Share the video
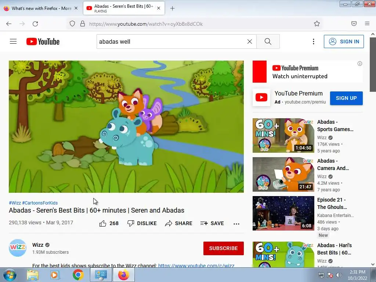 click(x=179, y=223)
